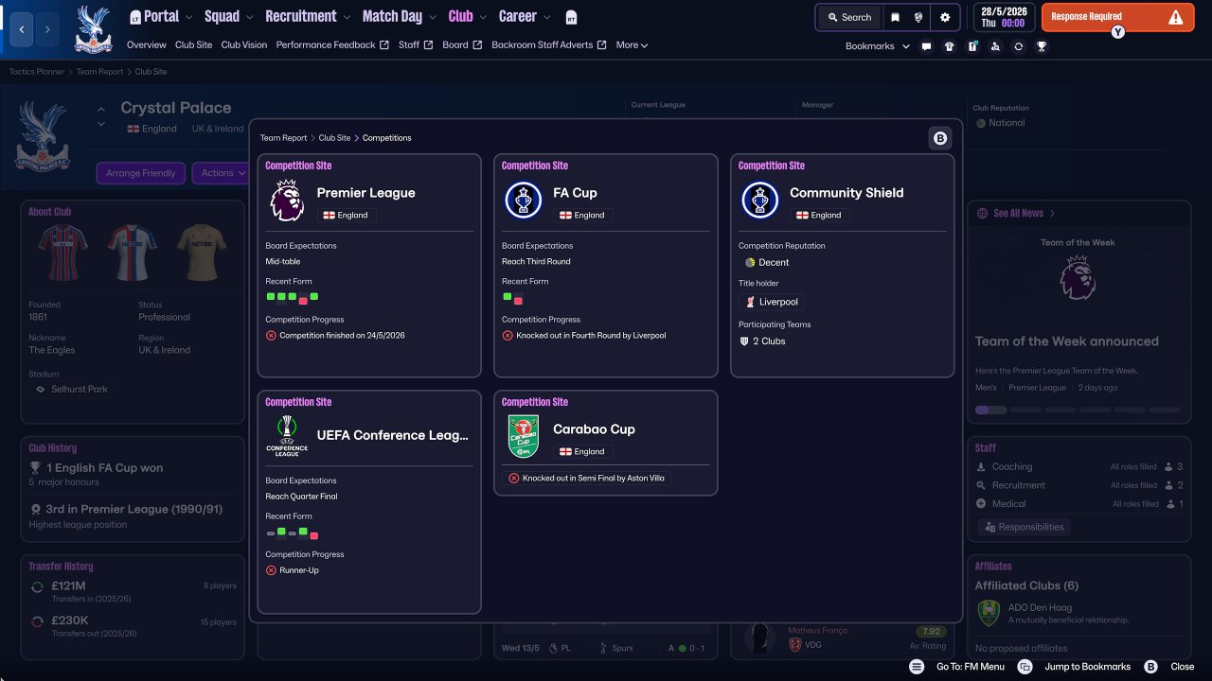The width and height of the screenshot is (1212, 681).
Task: Click the Community Shield trophy logo
Action: (759, 201)
